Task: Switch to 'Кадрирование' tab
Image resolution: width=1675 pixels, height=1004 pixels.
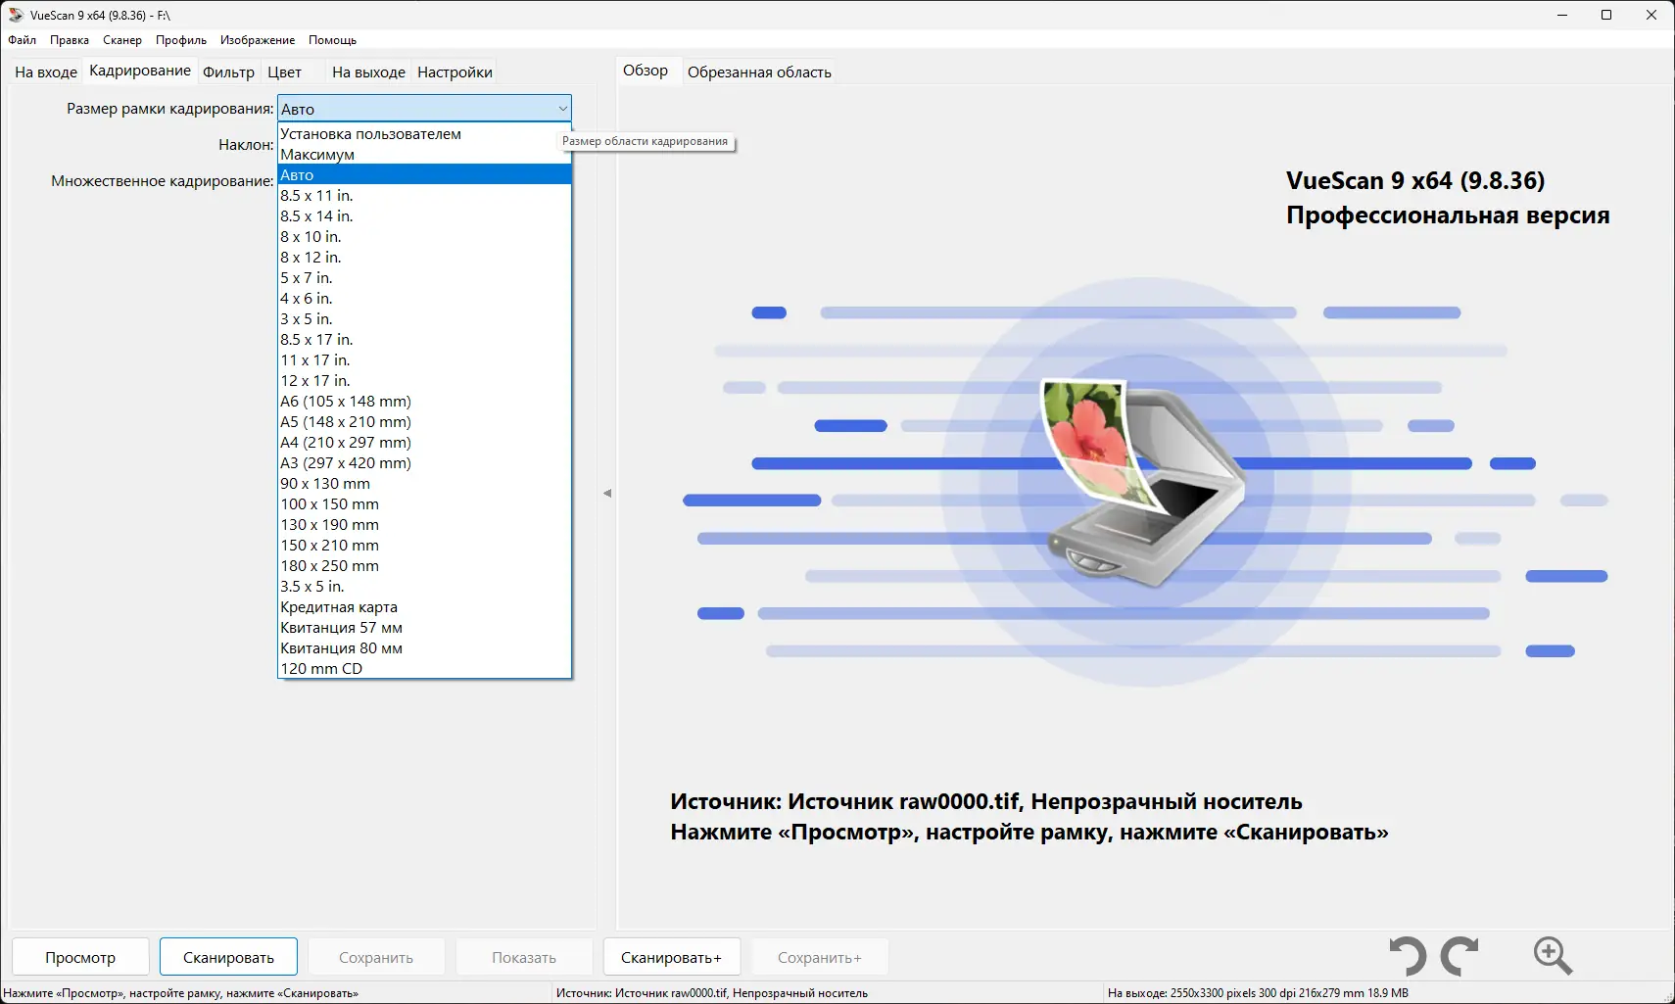Action: [x=140, y=71]
